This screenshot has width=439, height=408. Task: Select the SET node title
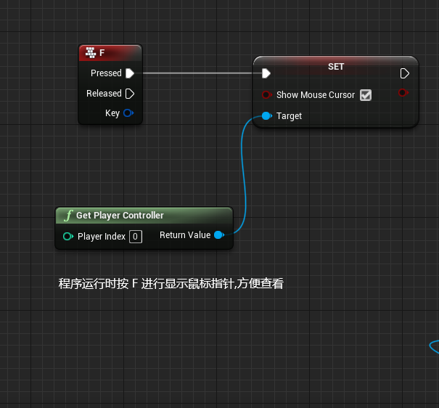pyautogui.click(x=336, y=67)
